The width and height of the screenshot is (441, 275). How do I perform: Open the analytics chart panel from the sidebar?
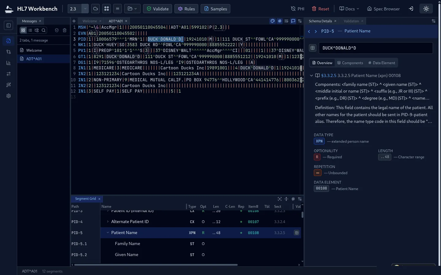[x=8, y=63]
